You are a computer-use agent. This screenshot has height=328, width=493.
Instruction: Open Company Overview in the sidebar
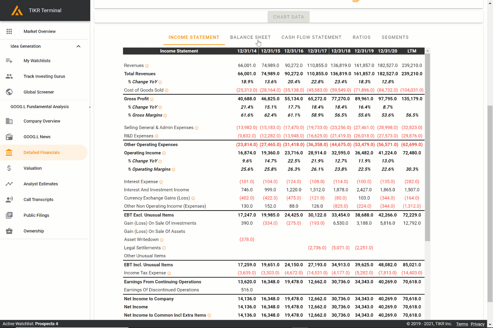(42, 121)
